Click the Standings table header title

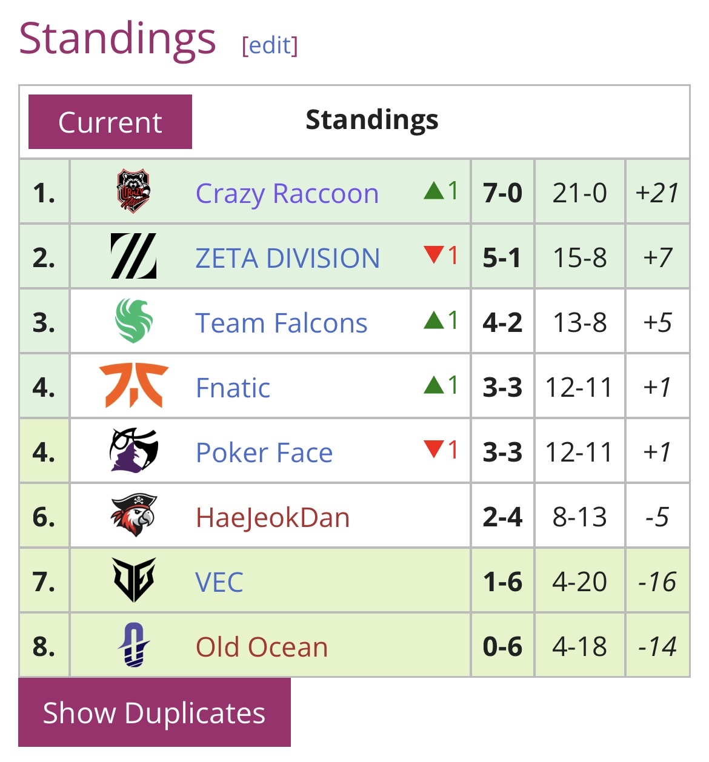[x=371, y=120]
